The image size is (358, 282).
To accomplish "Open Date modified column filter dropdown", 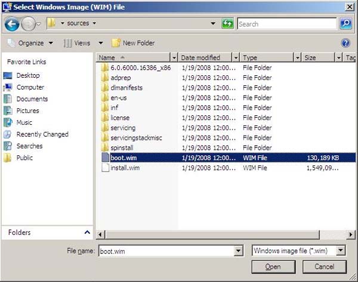I will pos(236,57).
